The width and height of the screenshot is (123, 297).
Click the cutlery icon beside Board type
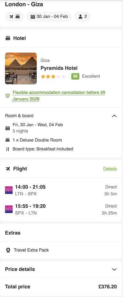tap(7, 149)
